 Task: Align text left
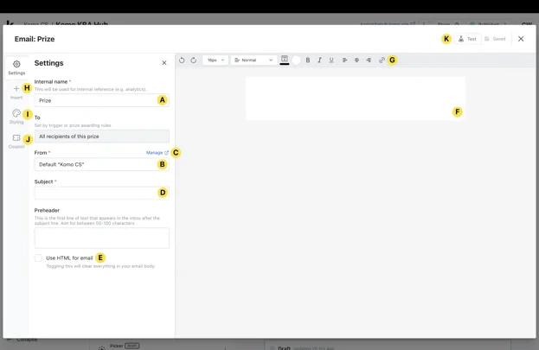click(x=345, y=60)
